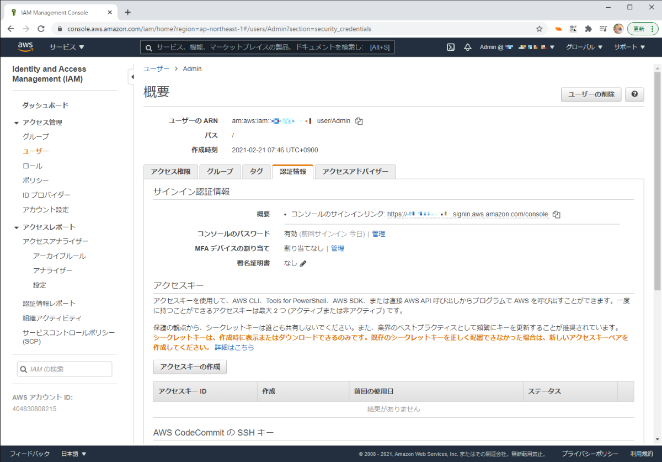Image resolution: width=662 pixels, height=462 pixels.
Task: Click the アクセスキーの作成 button
Action: [190, 367]
